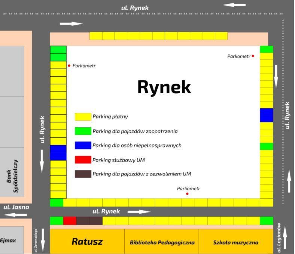Image resolution: width=295 pixels, height=254 pixels.
Task: Click the blue disabled parking space in the western column
Action: click(x=58, y=153)
